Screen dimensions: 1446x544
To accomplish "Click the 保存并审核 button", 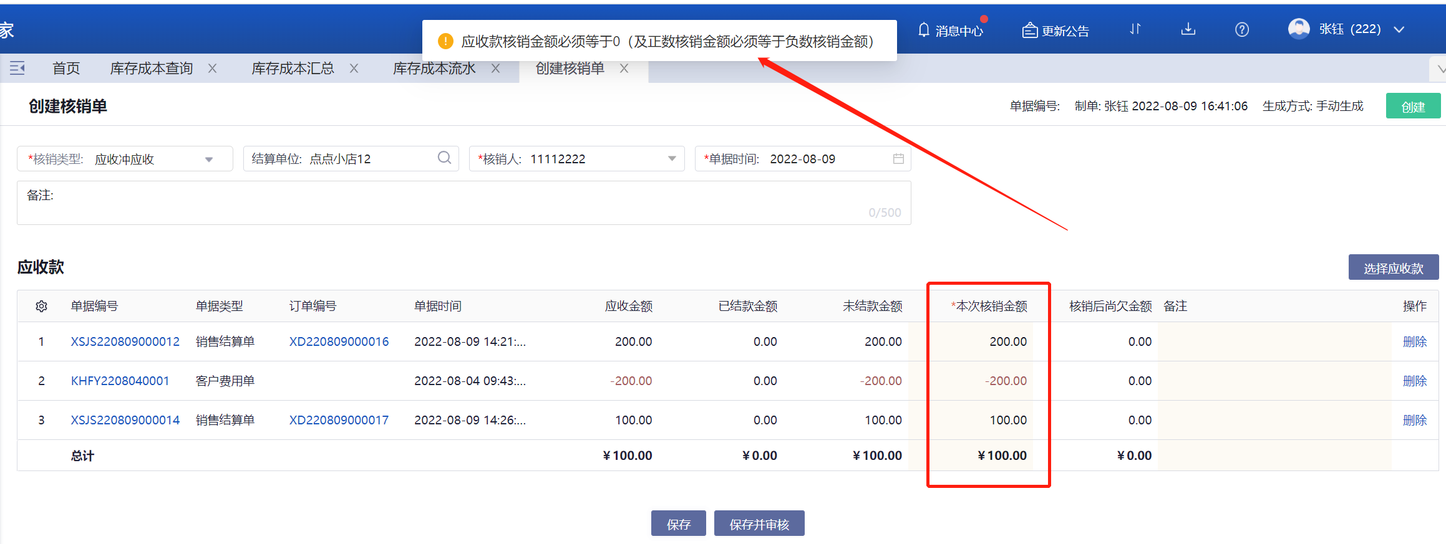I will [x=759, y=523].
